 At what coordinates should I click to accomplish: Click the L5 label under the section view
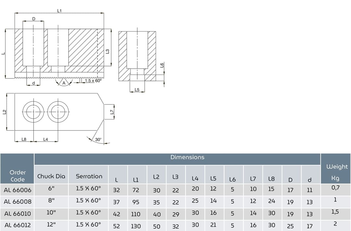[x=137, y=90]
